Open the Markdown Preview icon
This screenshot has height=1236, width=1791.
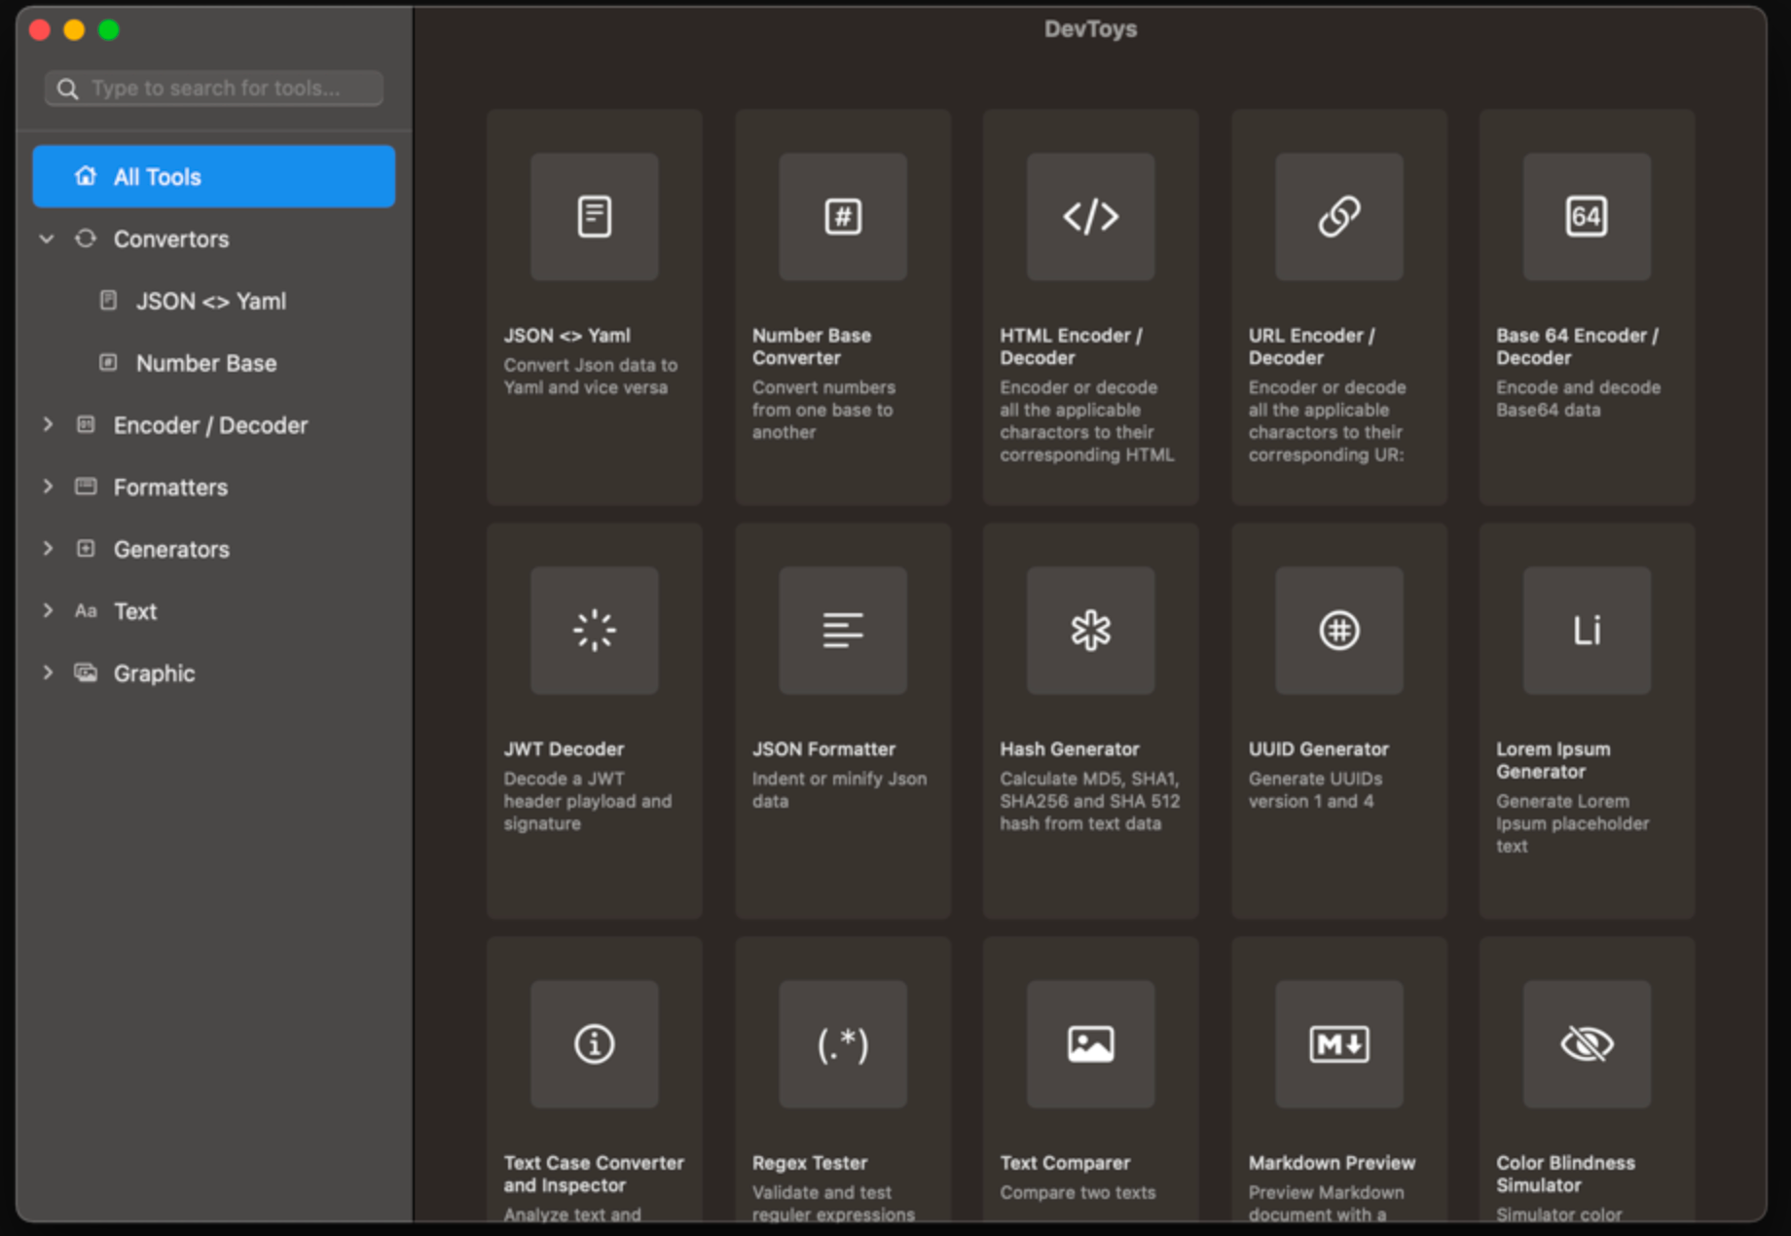[x=1339, y=1044]
